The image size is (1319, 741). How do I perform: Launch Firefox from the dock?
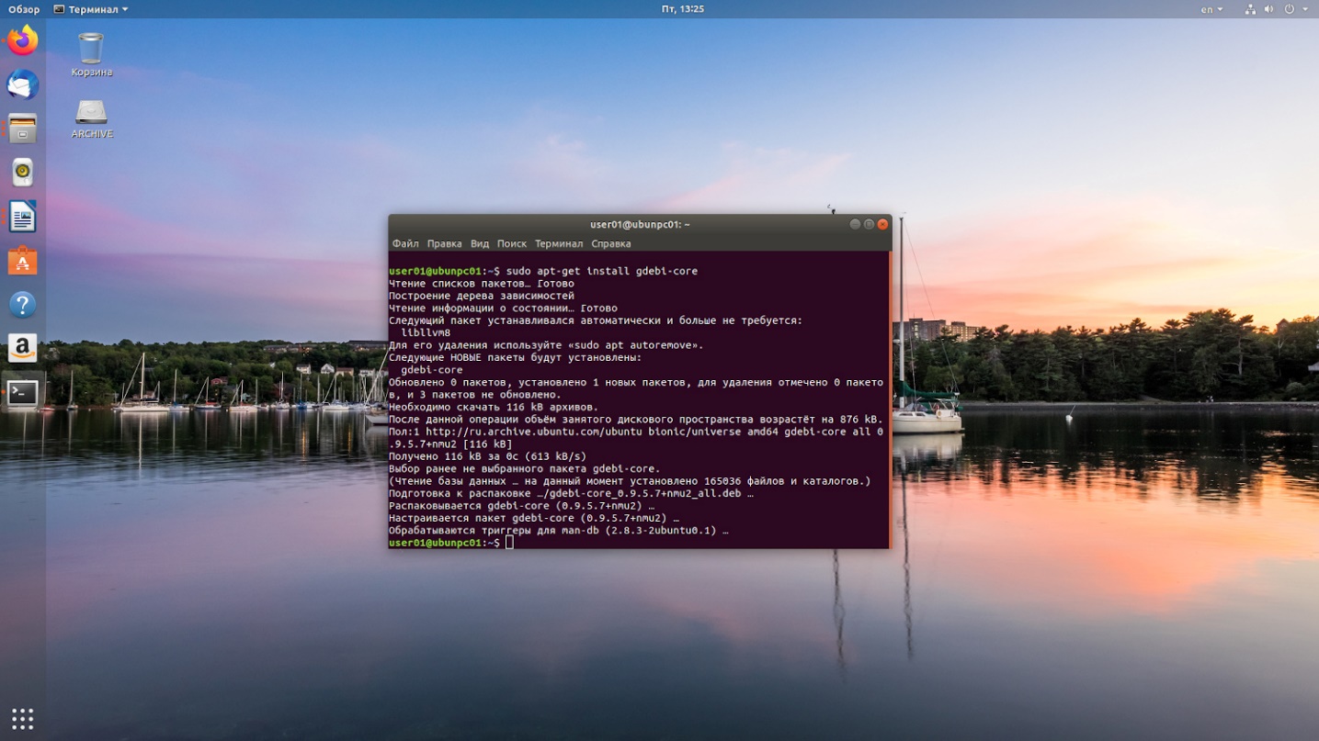click(x=23, y=40)
